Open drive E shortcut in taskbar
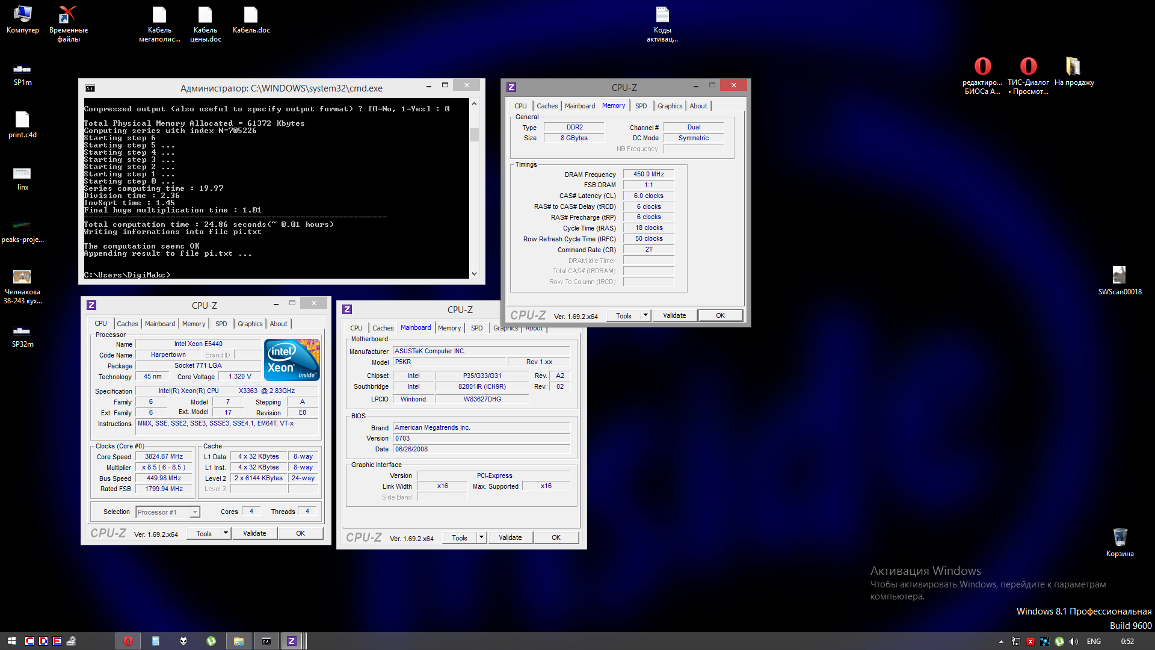 57,641
